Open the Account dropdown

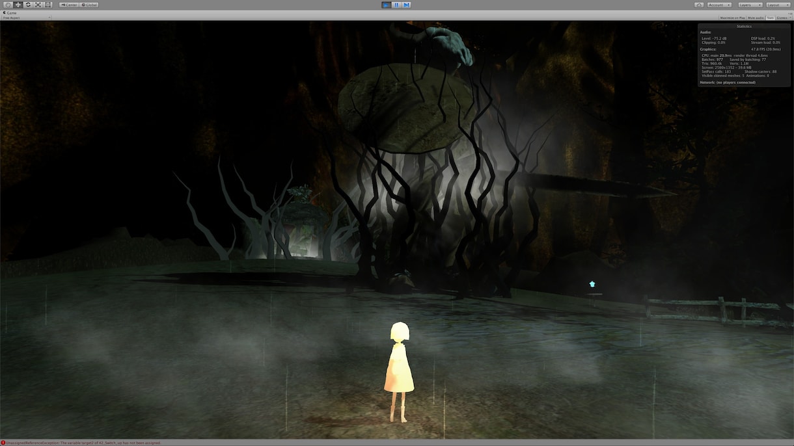click(x=719, y=5)
